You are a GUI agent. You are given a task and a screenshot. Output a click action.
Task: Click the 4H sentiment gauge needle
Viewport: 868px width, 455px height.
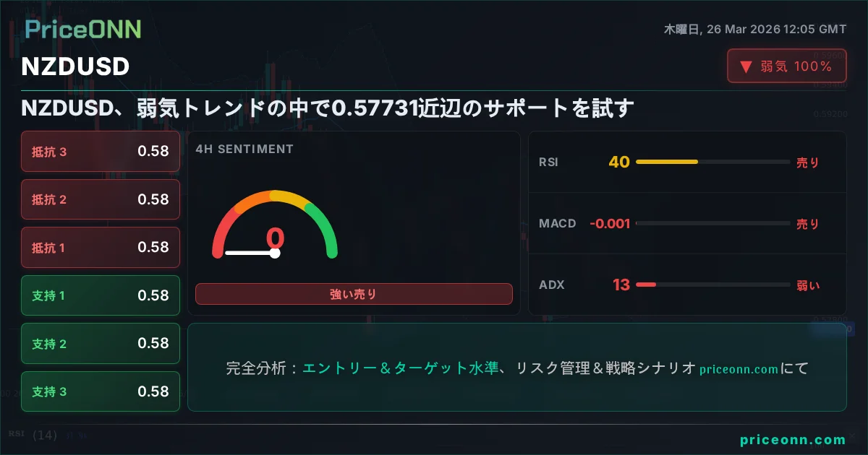pos(251,253)
